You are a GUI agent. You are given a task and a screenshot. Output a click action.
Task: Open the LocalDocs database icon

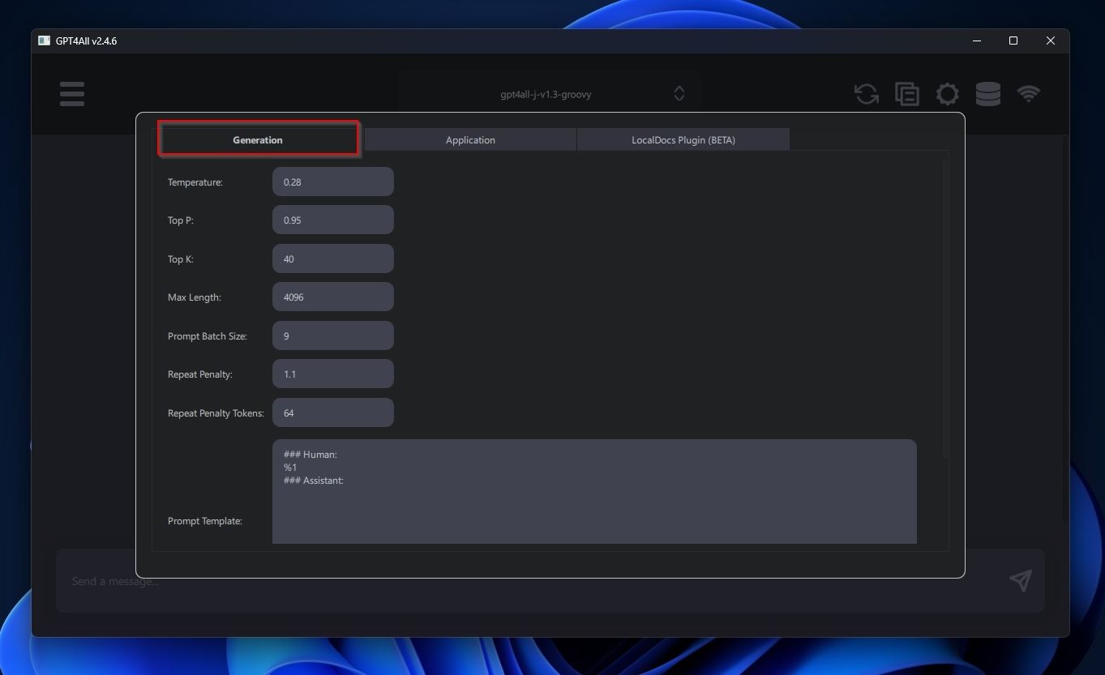(x=987, y=94)
